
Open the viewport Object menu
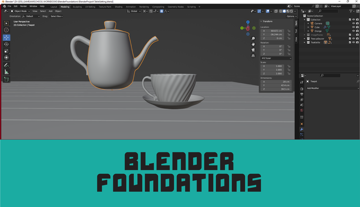pyautogui.click(x=58, y=11)
